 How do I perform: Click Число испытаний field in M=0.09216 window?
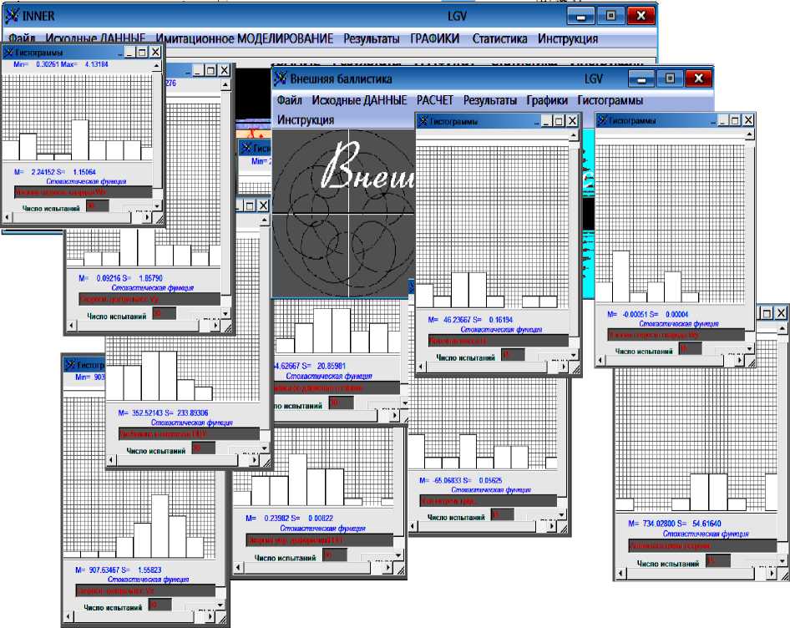coord(165,313)
